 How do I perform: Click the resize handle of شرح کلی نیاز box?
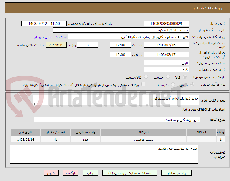pyautogui.click(x=35, y=104)
